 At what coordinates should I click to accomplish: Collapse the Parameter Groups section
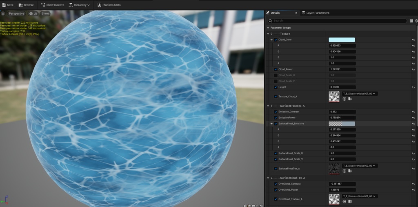[x=268, y=28]
